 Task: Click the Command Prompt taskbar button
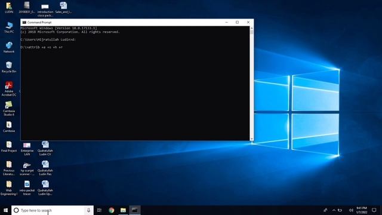tap(135, 210)
